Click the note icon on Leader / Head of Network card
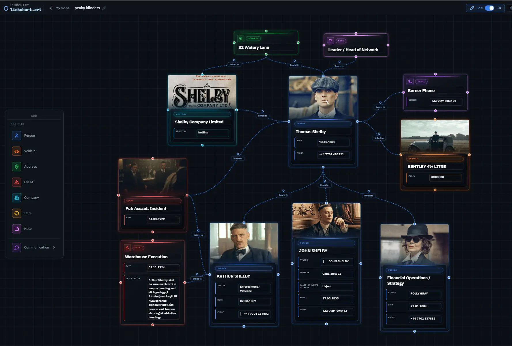 click(330, 41)
